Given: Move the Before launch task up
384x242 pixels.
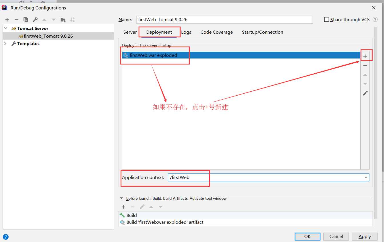Looking at the screenshot, I should (151, 207).
